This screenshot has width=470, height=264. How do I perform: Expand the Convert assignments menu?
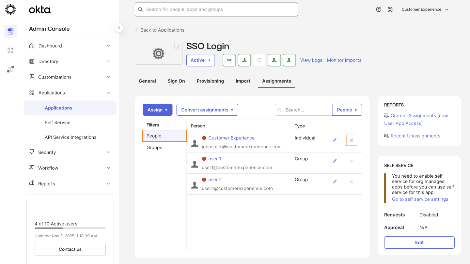[x=207, y=110]
